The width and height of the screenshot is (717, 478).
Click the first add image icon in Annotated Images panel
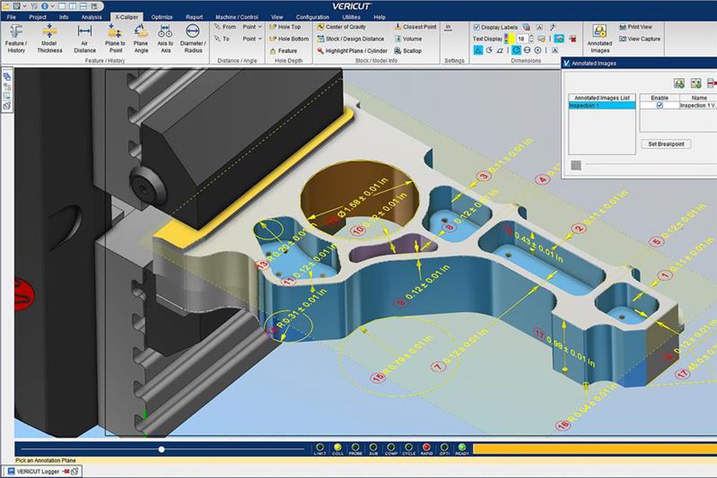tap(679, 83)
